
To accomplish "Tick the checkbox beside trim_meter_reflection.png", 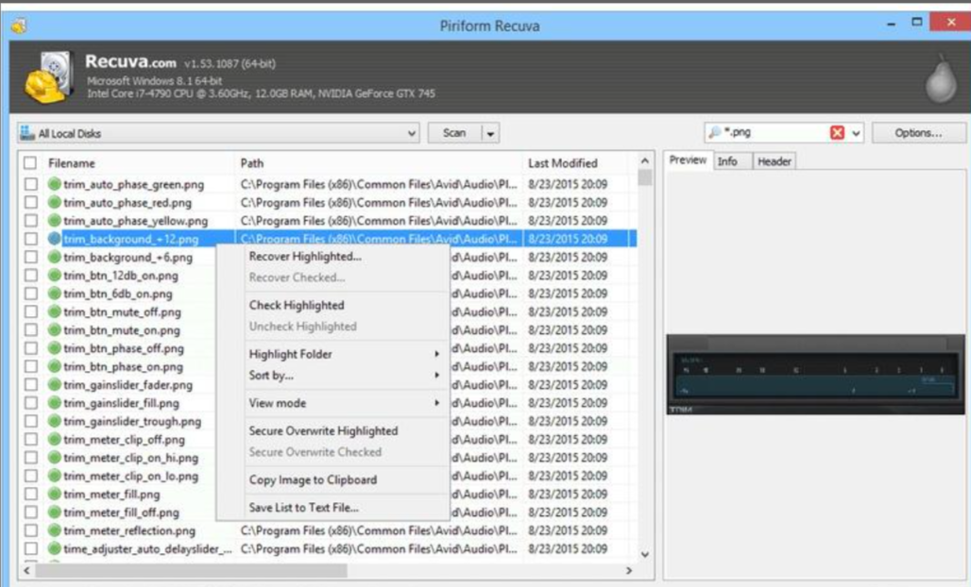I will click(x=31, y=530).
